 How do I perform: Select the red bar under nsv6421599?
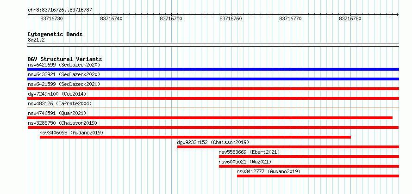pos(213,89)
